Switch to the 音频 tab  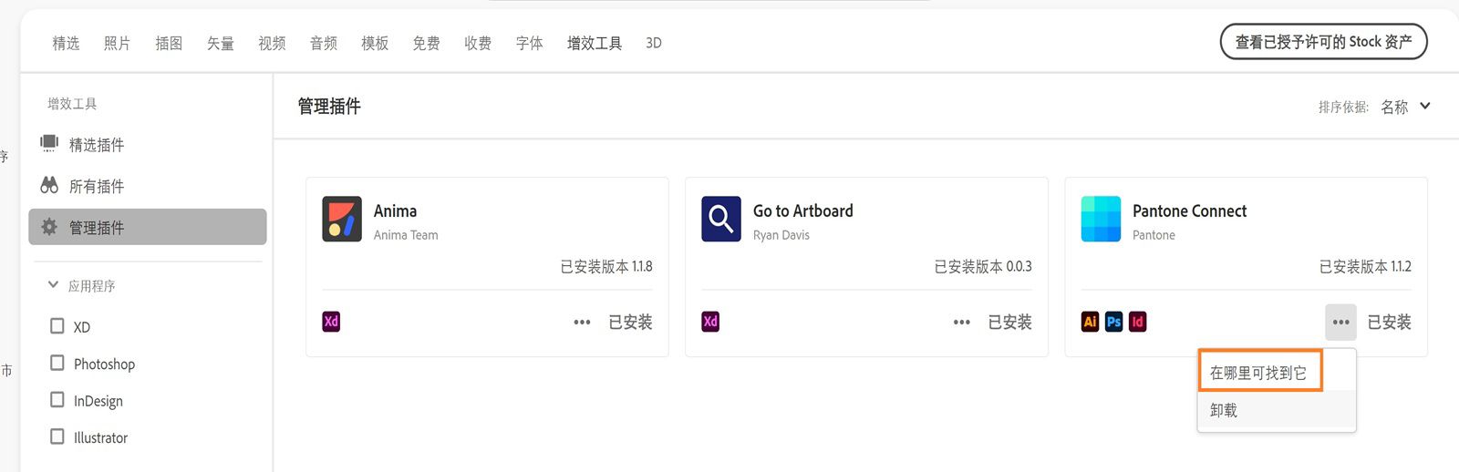324,43
